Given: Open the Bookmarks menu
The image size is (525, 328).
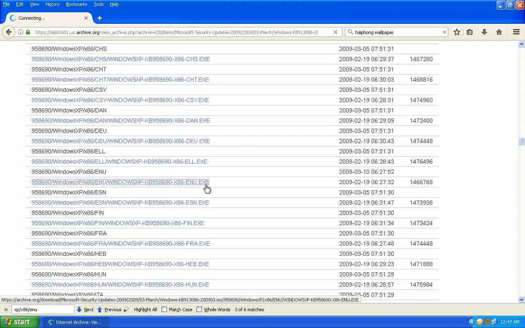Looking at the screenshot, I should 76,4.
